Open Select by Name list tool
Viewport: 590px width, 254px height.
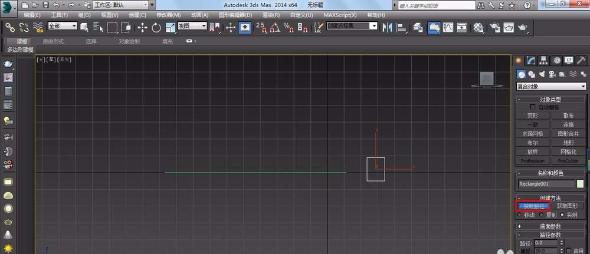tap(98, 27)
